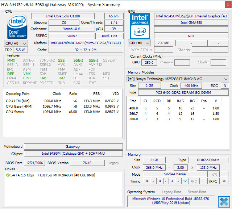Click the VMX feature label

27,74
